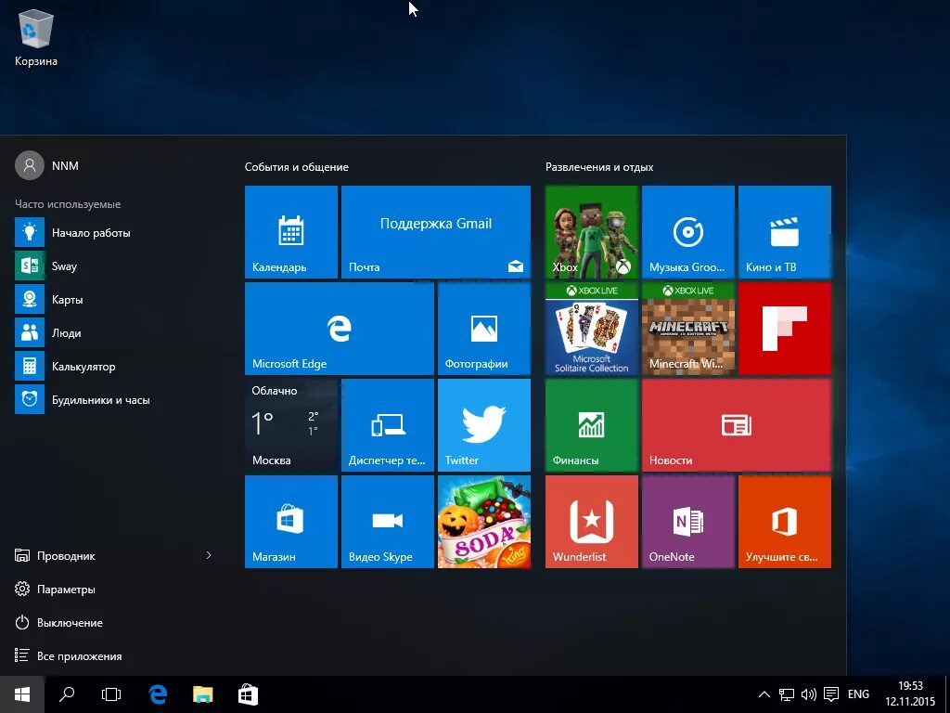Open the Calendar tile (Календарь)
This screenshot has width=950, height=713.
(x=290, y=232)
